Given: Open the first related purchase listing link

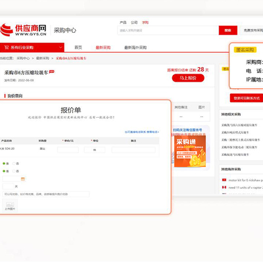Looking at the screenshot, I should [239, 125].
